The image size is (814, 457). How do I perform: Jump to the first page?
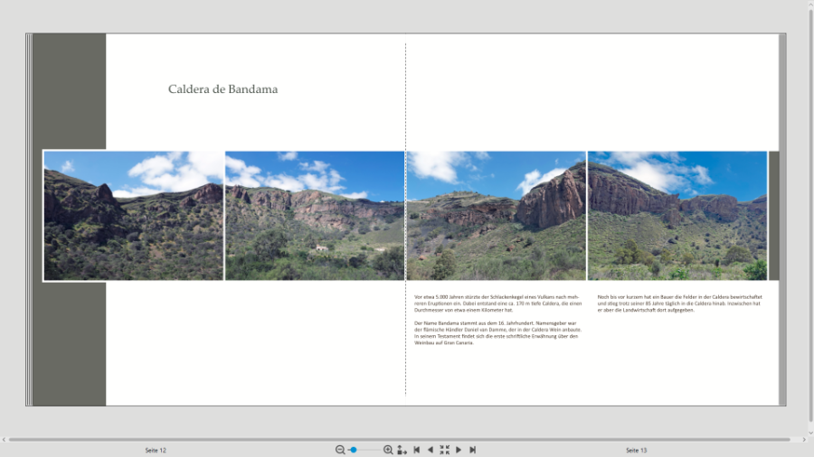pyautogui.click(x=416, y=450)
